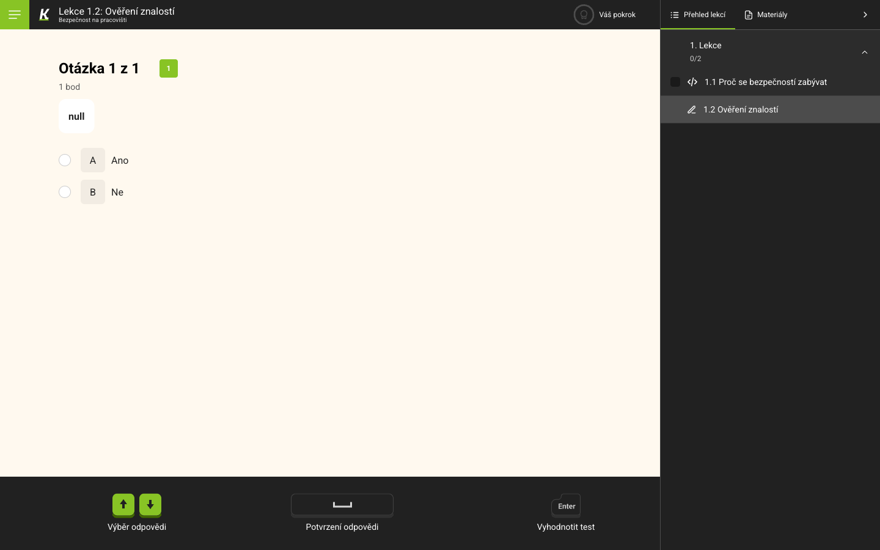The height and width of the screenshot is (550, 880).
Task: Switch to Materiály tab
Action: (x=766, y=15)
